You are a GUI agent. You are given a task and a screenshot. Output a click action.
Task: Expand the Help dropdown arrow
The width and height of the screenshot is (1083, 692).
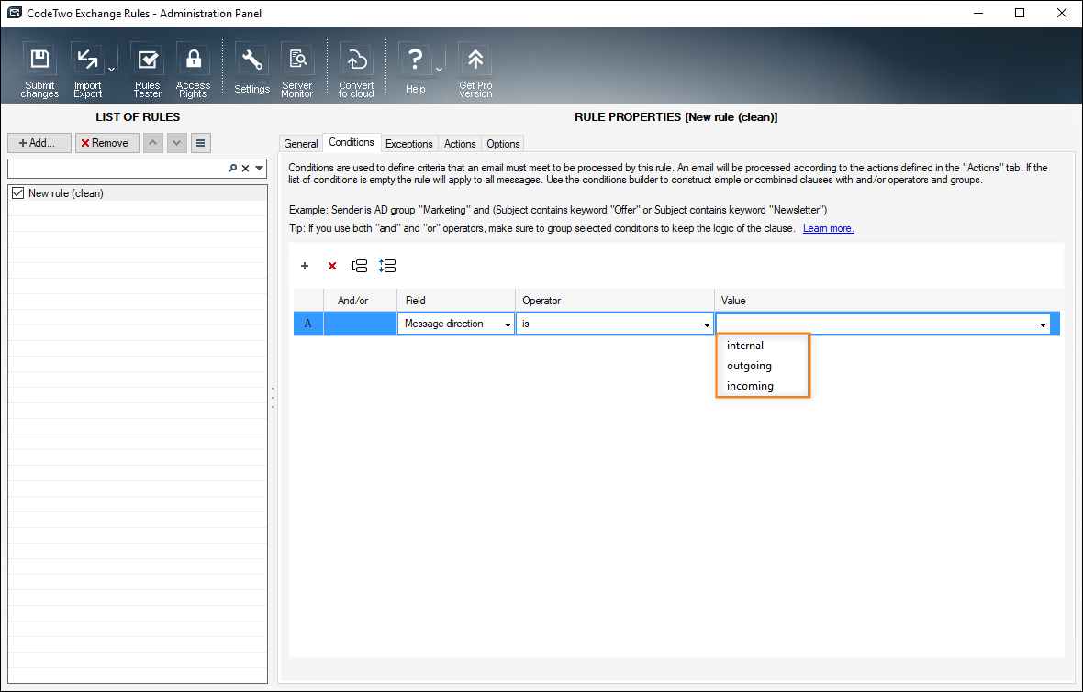(x=439, y=69)
